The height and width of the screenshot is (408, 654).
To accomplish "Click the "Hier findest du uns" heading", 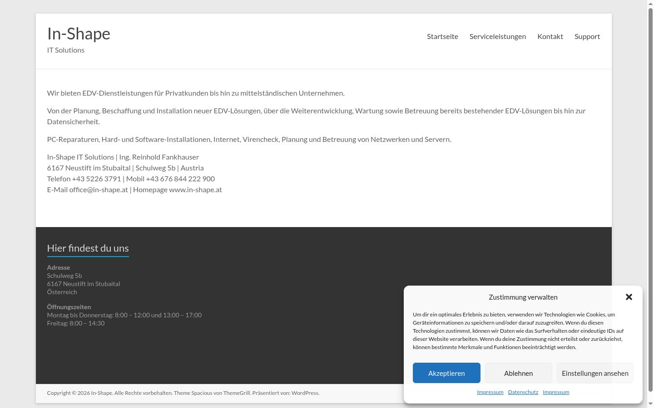I will pos(88,248).
